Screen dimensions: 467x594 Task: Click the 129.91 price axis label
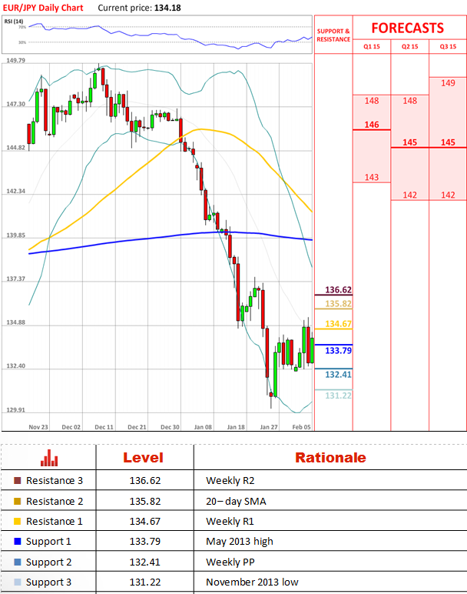pyautogui.click(x=16, y=410)
